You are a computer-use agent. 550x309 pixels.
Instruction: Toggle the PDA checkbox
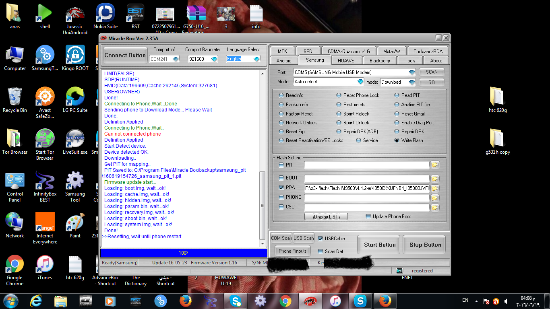(281, 187)
